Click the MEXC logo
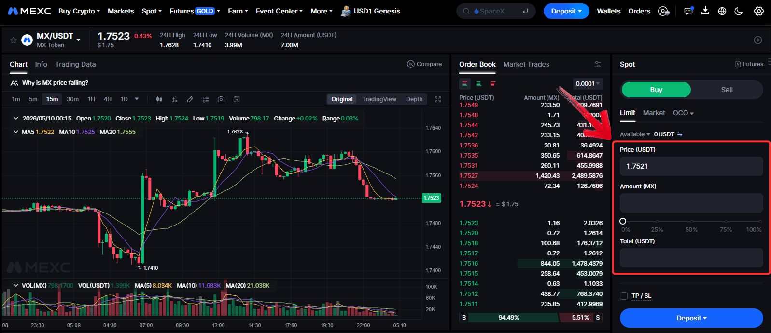The height and width of the screenshot is (333, 771). [29, 11]
